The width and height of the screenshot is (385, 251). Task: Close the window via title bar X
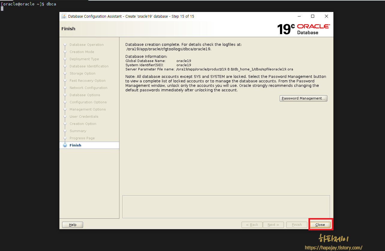tap(326, 16)
